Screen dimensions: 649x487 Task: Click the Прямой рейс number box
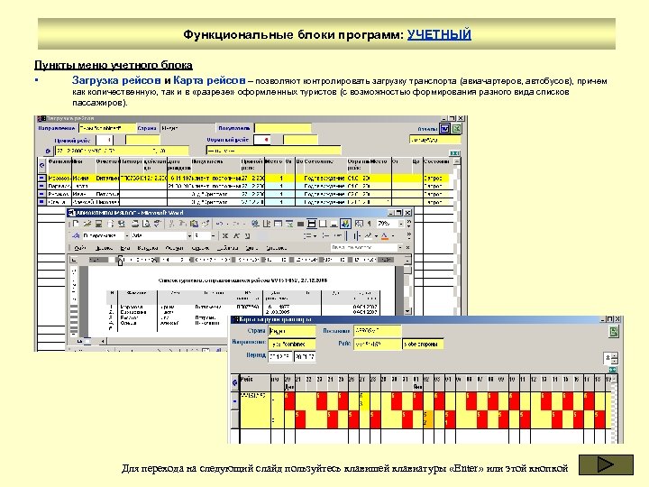click(105, 140)
